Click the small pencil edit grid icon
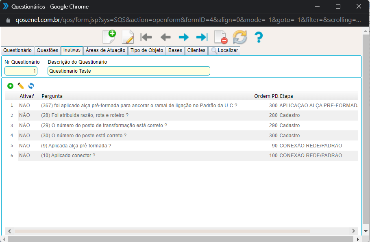 (21, 86)
